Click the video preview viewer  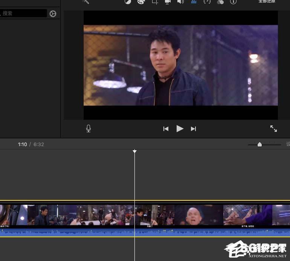(x=180, y=65)
